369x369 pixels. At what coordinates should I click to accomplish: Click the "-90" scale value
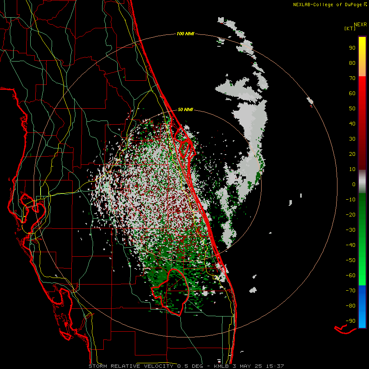coord(351,321)
